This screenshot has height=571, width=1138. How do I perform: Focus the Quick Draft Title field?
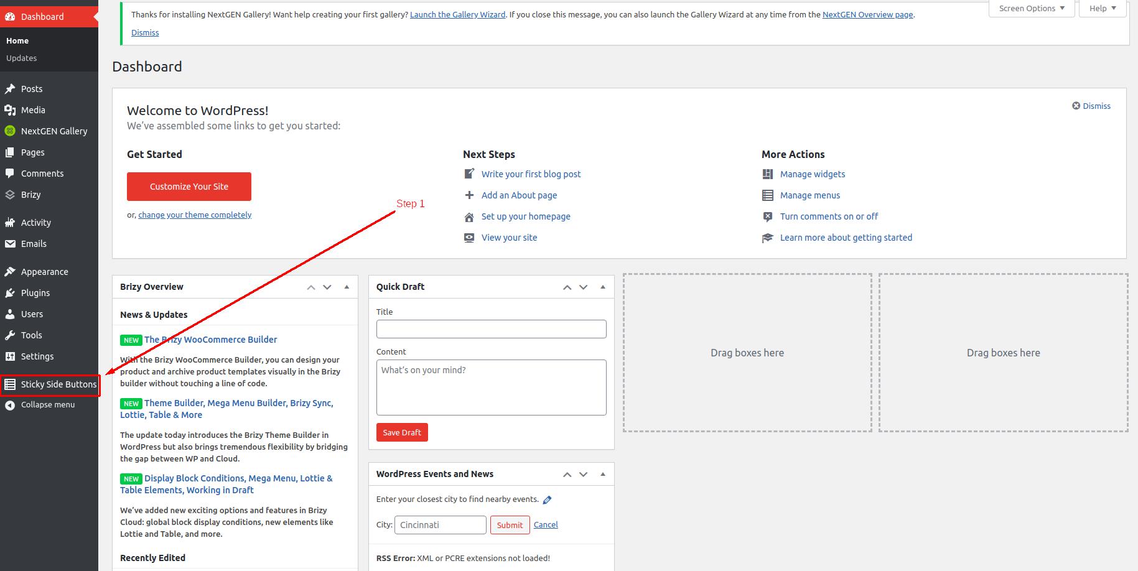492,329
